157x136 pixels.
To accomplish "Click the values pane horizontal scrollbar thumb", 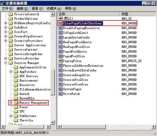I will pos(84,127).
